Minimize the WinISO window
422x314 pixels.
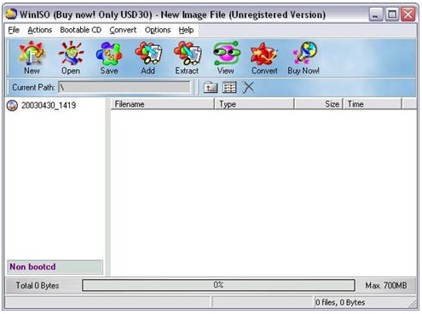click(376, 15)
